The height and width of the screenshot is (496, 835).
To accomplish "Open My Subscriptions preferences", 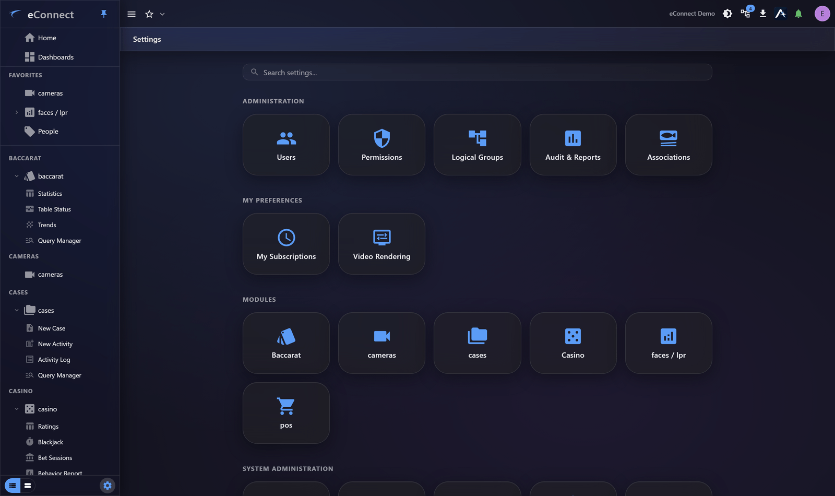I will (x=286, y=244).
